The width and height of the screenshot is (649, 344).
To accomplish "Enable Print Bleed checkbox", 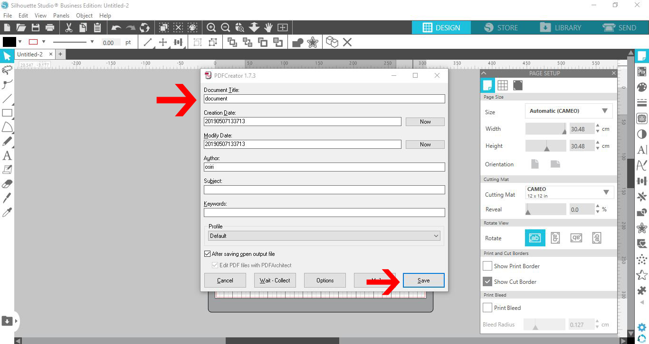I will [487, 308].
